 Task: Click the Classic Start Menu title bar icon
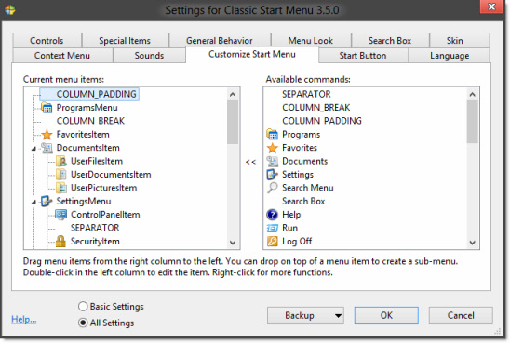point(9,9)
